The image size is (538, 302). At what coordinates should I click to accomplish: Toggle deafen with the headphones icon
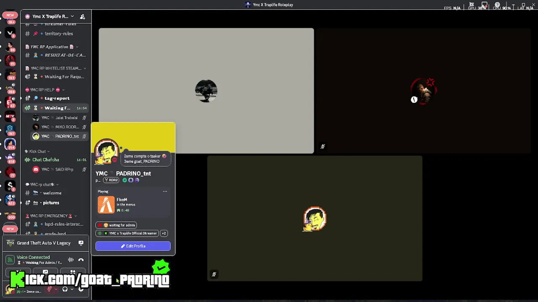click(65, 289)
